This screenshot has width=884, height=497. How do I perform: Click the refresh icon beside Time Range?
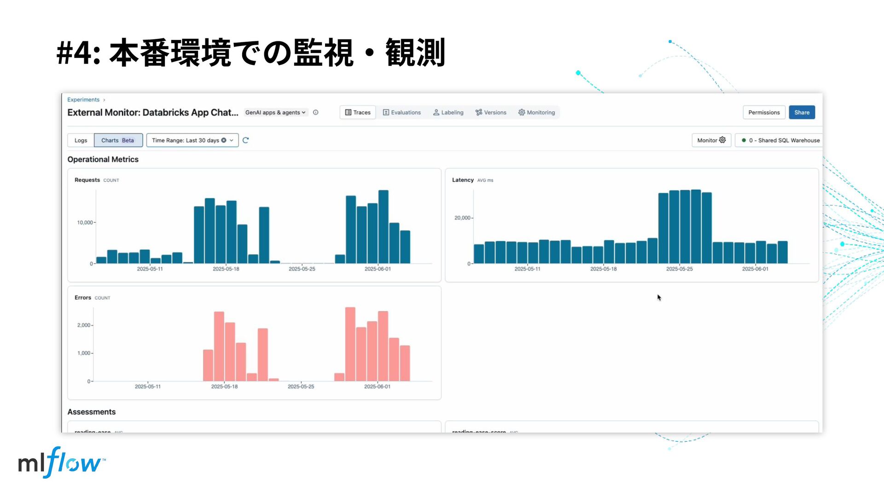[x=245, y=140]
